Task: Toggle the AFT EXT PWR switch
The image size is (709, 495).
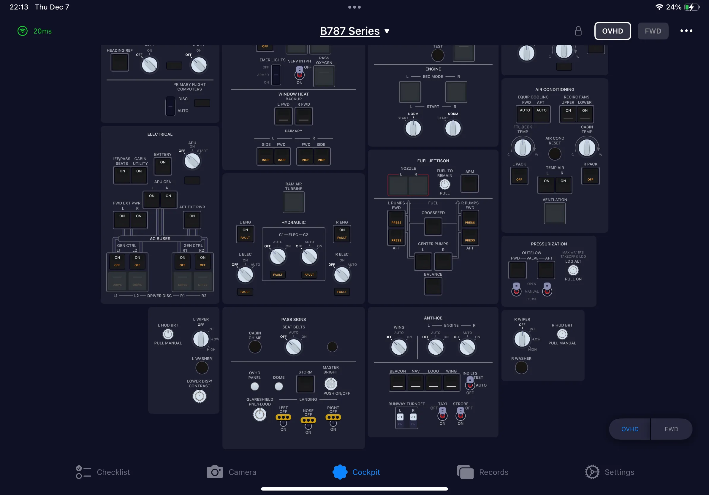Action: (192, 220)
